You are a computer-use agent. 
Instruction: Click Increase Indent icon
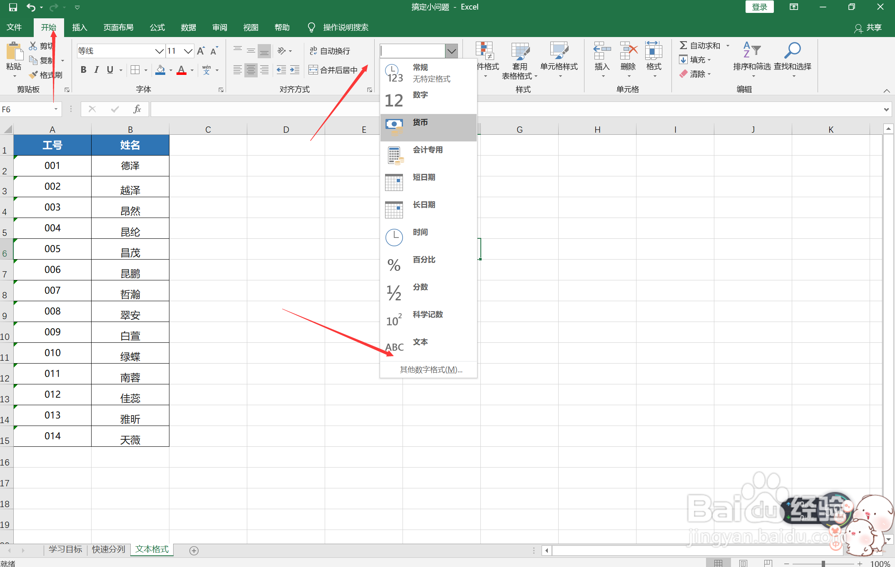(295, 70)
